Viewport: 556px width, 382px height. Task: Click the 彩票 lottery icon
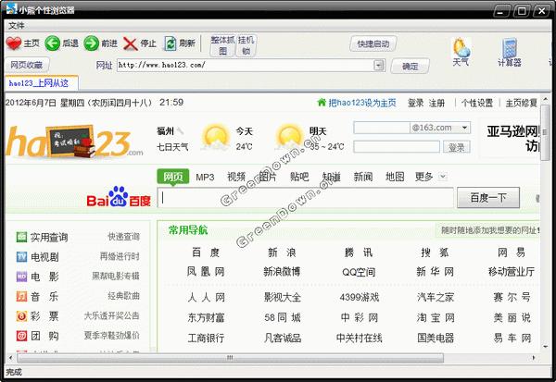coord(21,315)
